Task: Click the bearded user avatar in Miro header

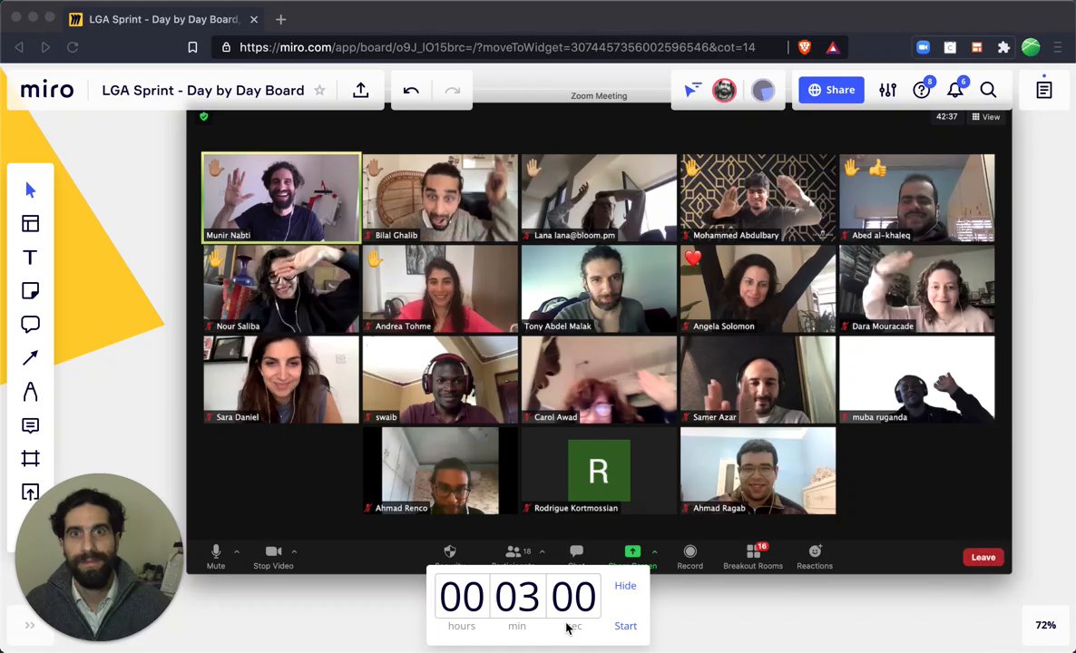Action: coord(724,90)
